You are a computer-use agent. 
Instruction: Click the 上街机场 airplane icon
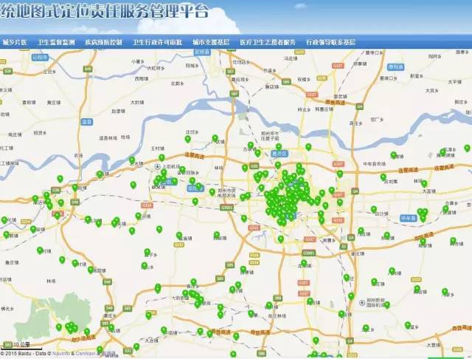click(157, 166)
